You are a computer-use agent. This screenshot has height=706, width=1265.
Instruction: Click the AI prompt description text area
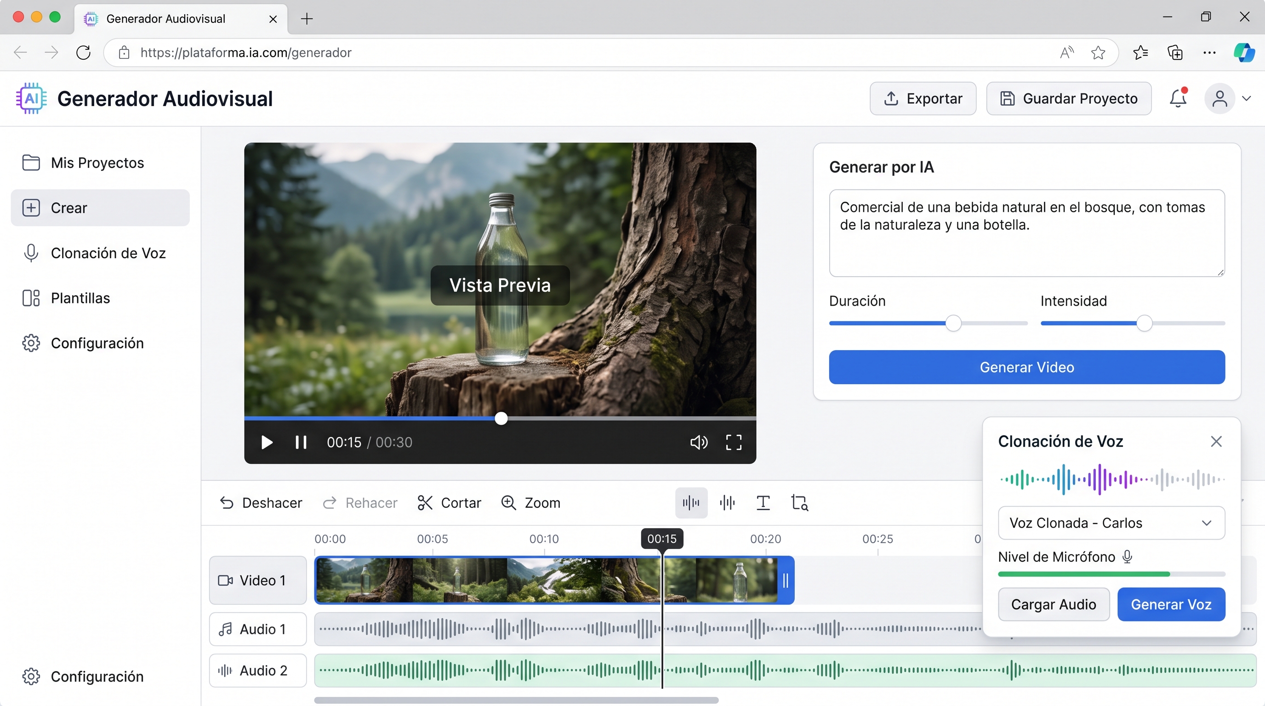1027,233
